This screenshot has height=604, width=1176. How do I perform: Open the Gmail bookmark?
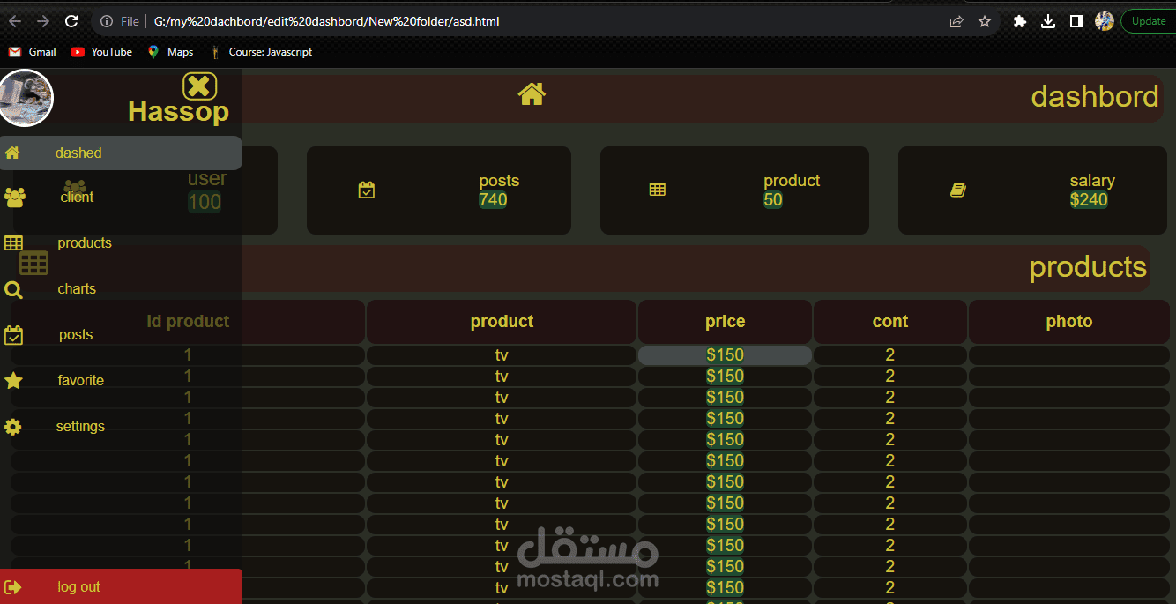33,52
